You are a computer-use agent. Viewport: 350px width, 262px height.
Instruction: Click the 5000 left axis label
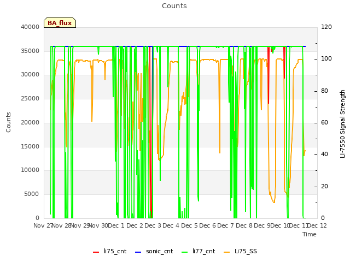tap(32, 194)
